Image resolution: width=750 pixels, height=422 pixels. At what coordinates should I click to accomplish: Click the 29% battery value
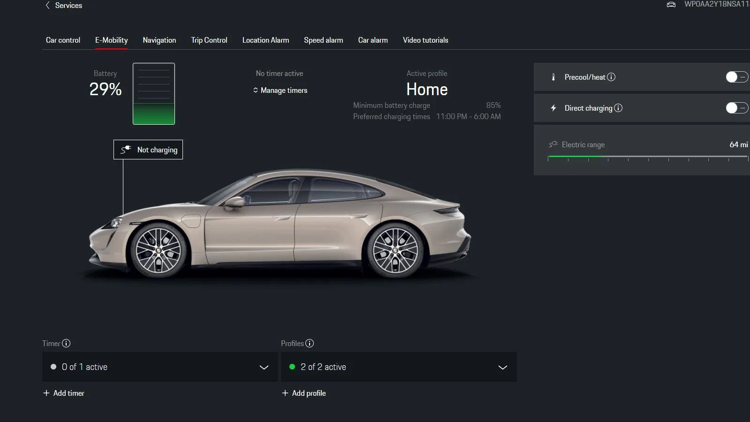(x=106, y=89)
